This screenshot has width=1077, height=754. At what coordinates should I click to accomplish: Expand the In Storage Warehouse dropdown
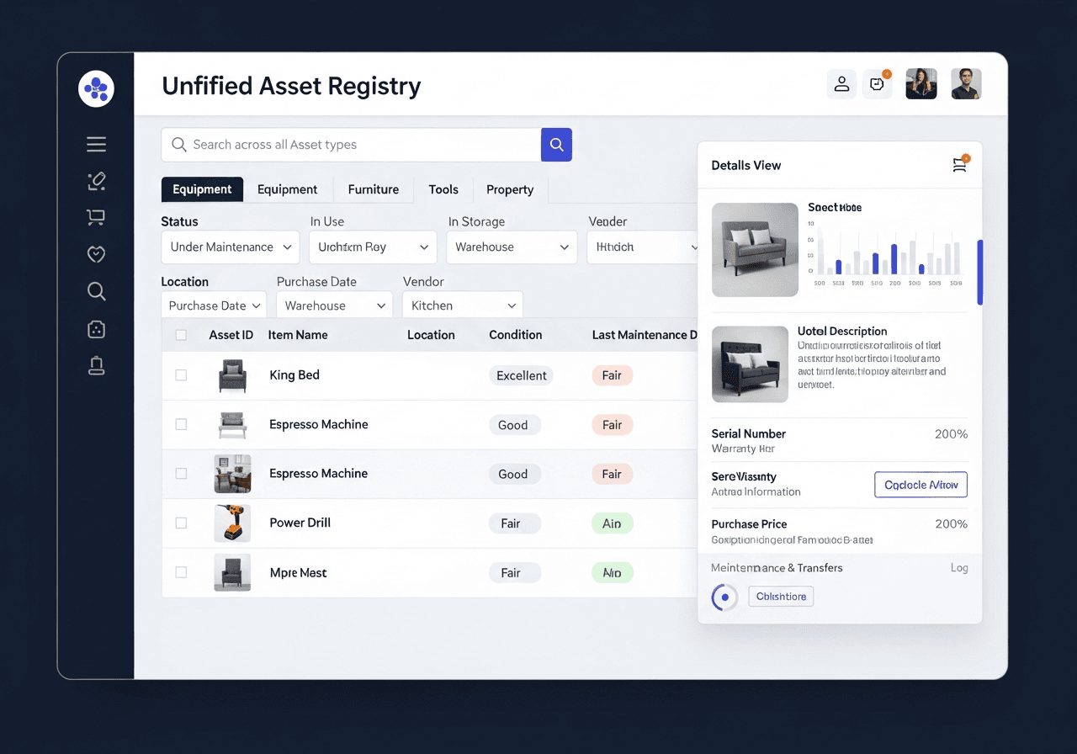click(511, 247)
